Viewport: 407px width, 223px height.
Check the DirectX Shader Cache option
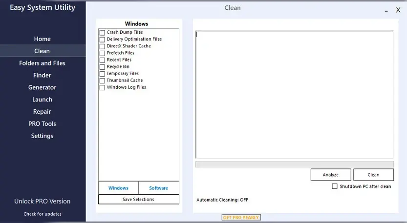coord(102,46)
